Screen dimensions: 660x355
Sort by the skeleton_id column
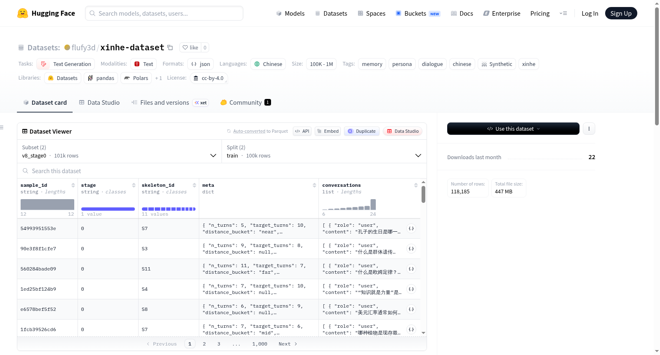pos(194,185)
